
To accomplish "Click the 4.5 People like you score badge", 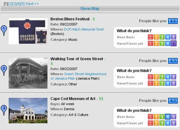I will [x=173, y=21].
